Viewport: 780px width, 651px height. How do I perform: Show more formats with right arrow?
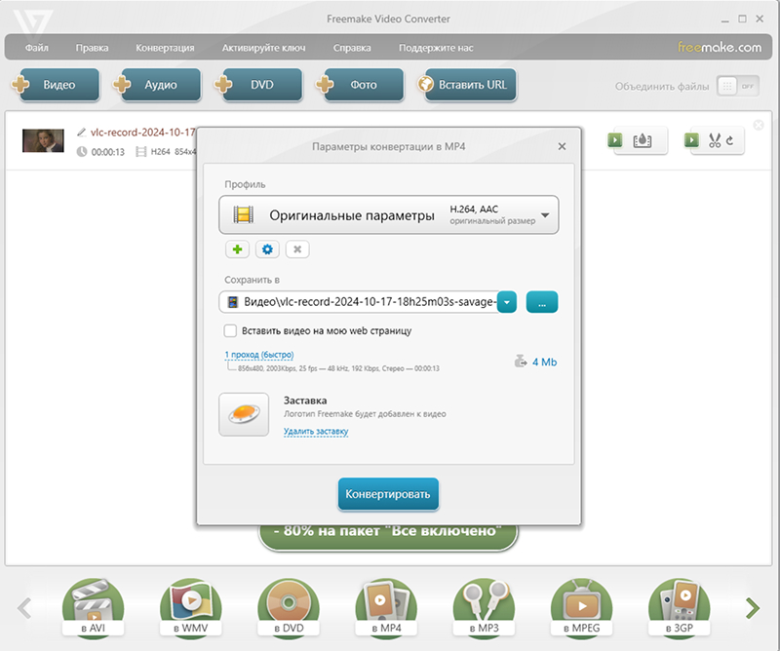[x=753, y=608]
